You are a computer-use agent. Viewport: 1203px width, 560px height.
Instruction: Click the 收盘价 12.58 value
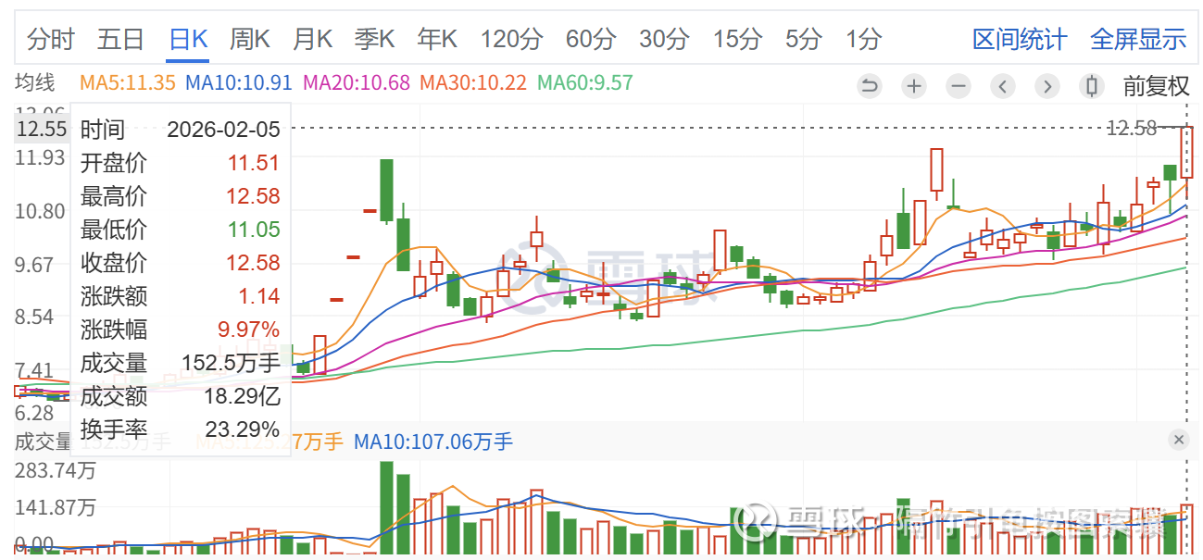pyautogui.click(x=254, y=263)
